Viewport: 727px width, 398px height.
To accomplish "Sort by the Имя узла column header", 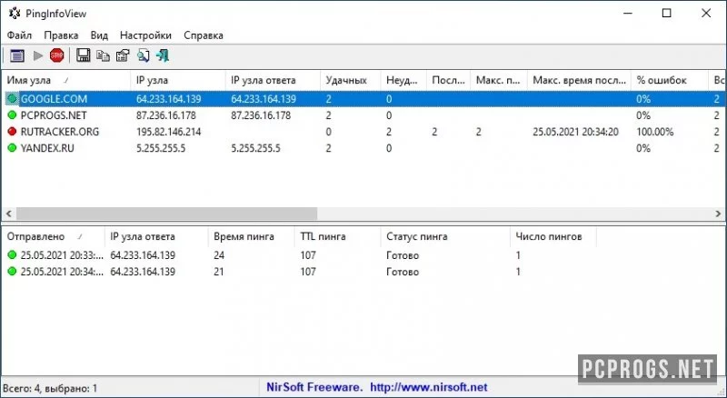I will (x=65, y=80).
